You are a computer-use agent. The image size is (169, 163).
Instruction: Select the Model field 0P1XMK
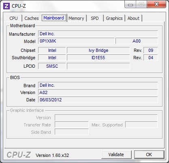click(x=76, y=41)
